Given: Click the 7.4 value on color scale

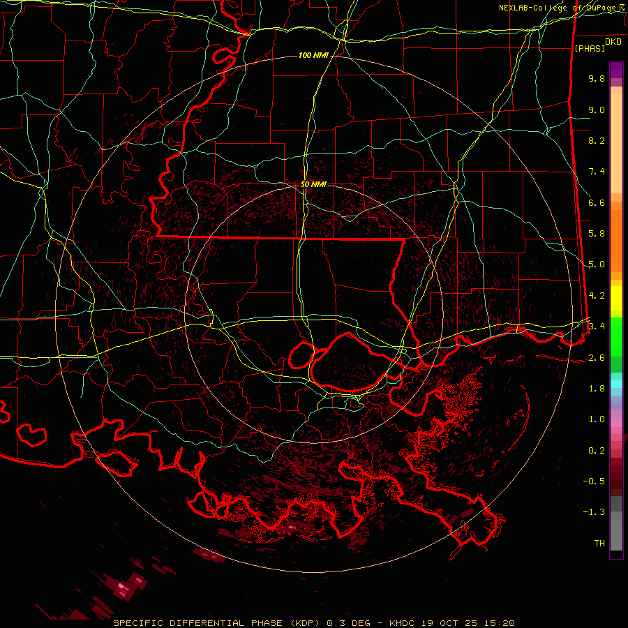Looking at the screenshot, I should click(597, 172).
